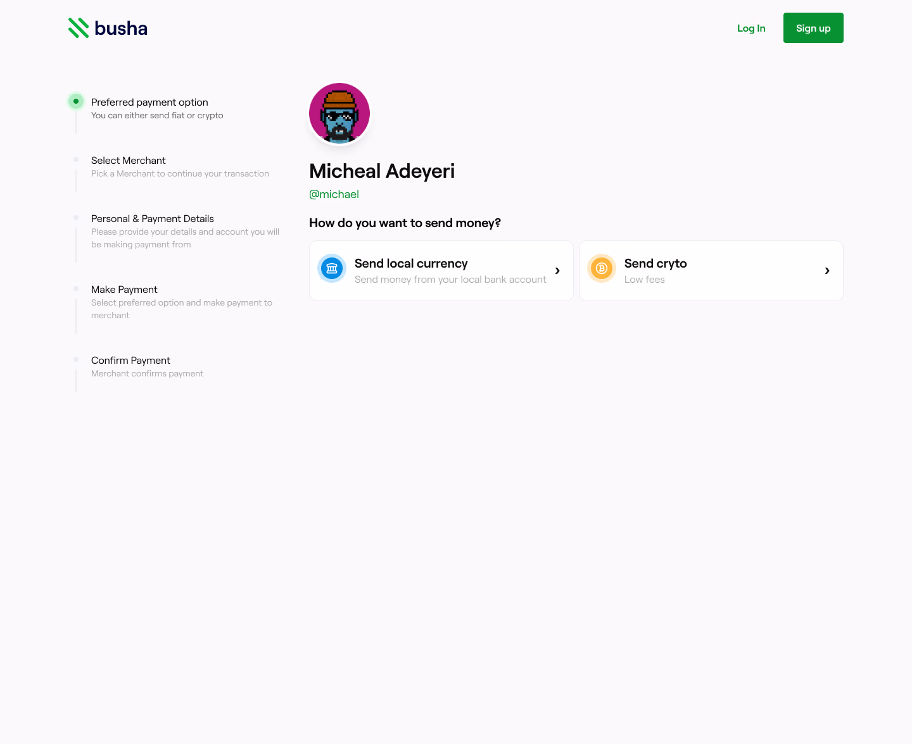Click the green Sign up button
The height and width of the screenshot is (744, 912).
tap(813, 28)
